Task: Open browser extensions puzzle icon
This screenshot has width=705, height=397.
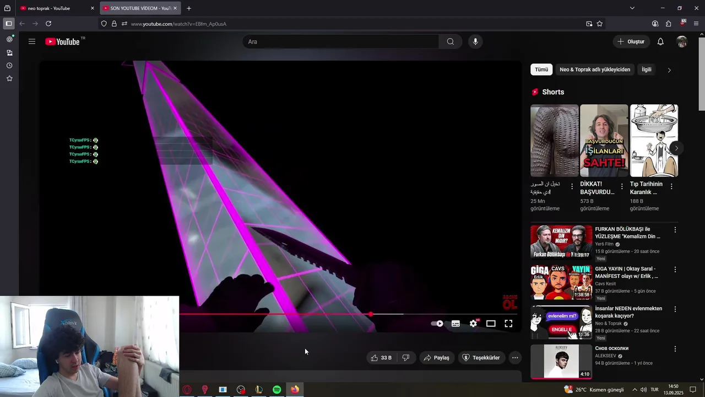Action: point(668,24)
